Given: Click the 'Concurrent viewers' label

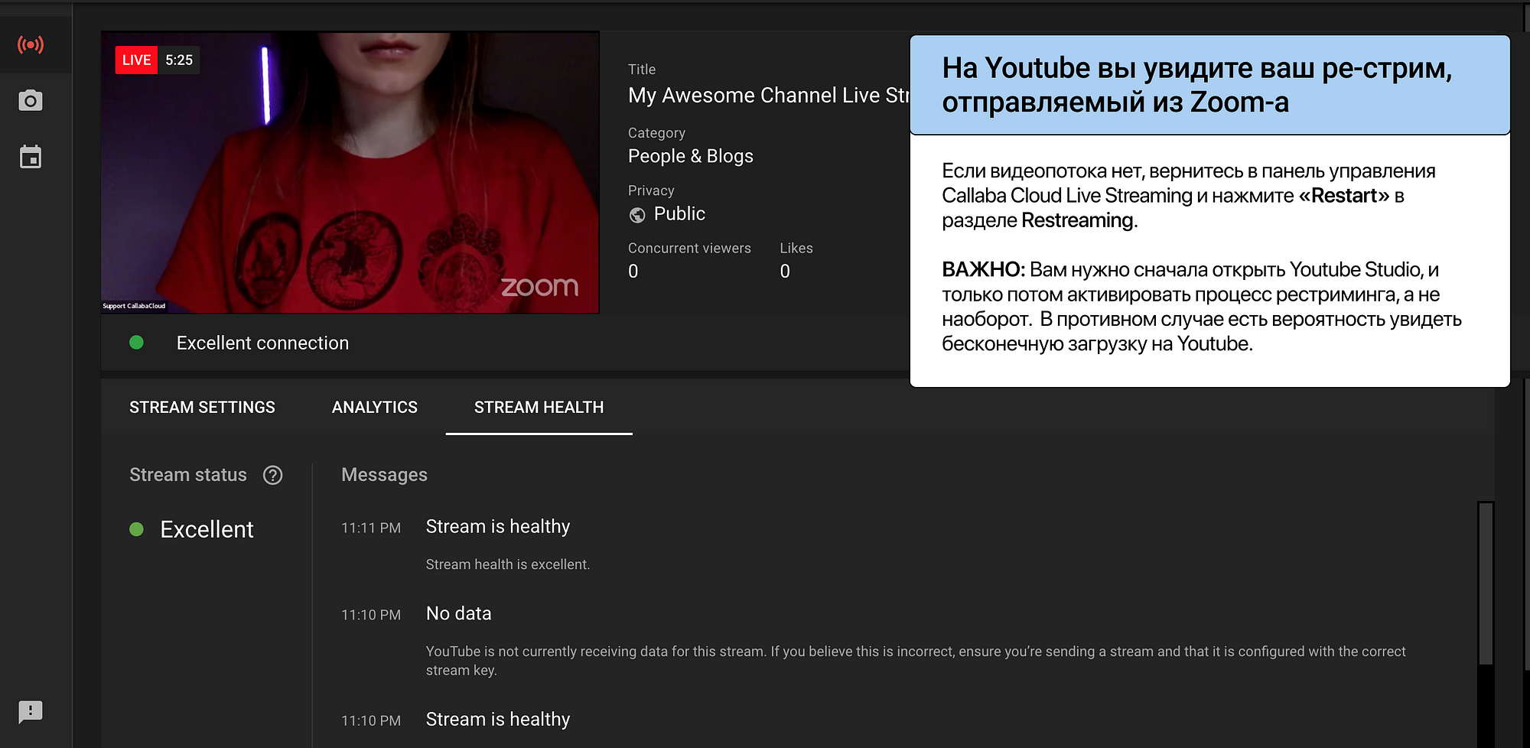Looking at the screenshot, I should (689, 249).
